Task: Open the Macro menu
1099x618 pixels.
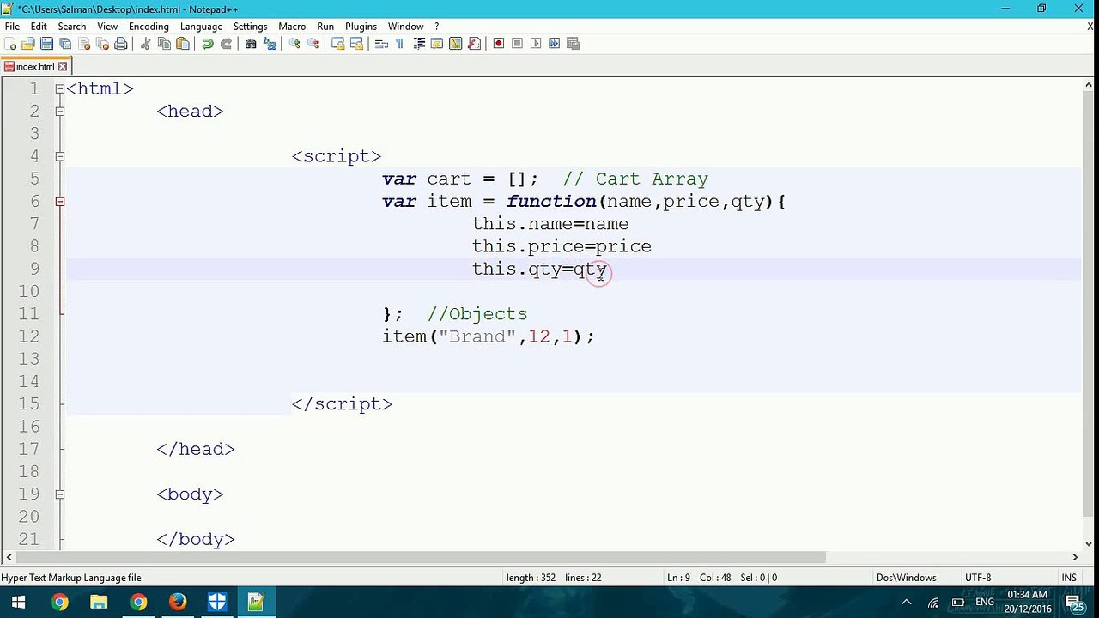Action: point(292,27)
